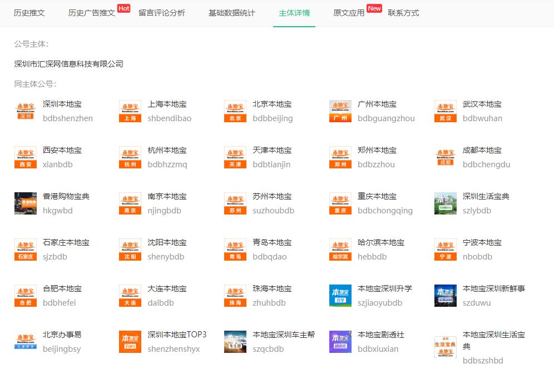Click the 本地宝剧透社 purple logo icon
The image size is (554, 369).
coord(340,342)
